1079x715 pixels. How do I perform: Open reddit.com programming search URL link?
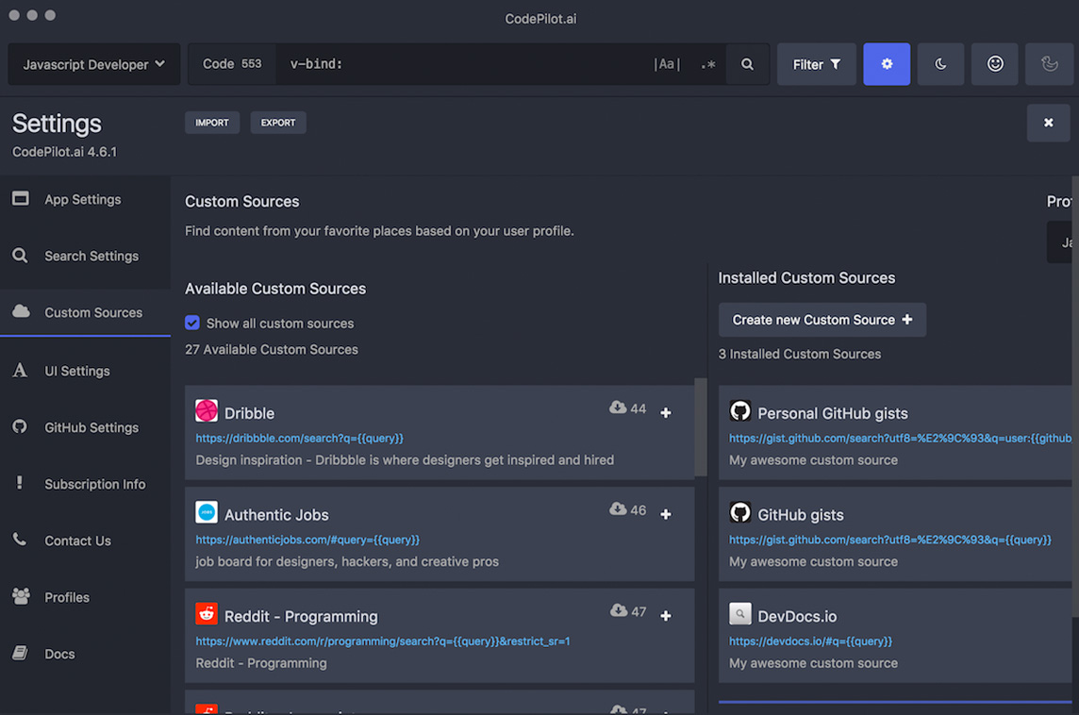click(383, 641)
